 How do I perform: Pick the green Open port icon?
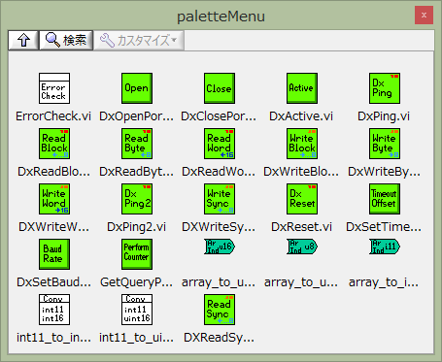click(137, 88)
